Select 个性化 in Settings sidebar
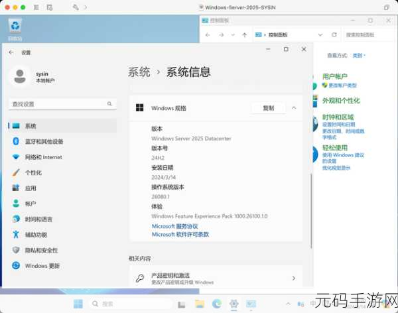The width and height of the screenshot is (398, 313). pos(63,172)
